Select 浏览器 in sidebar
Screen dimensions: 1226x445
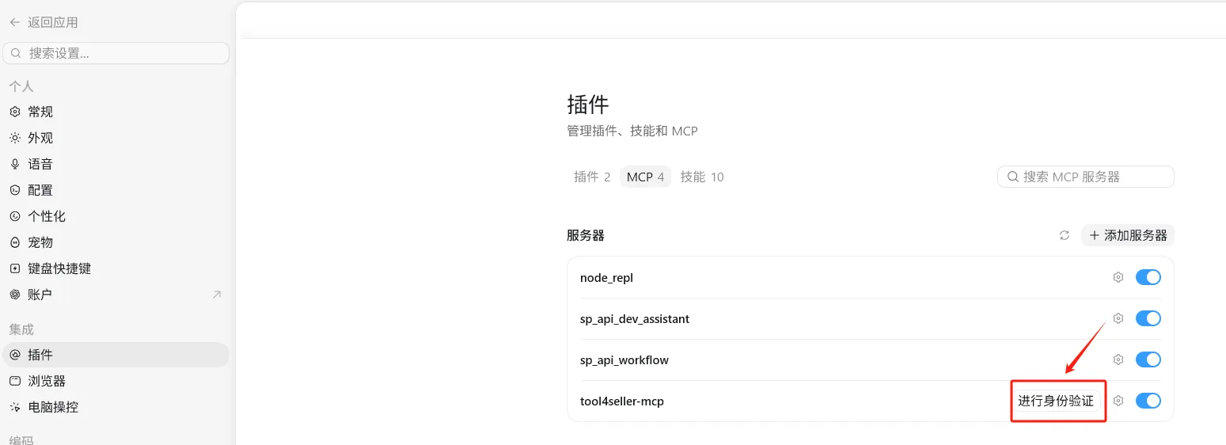tap(116, 381)
